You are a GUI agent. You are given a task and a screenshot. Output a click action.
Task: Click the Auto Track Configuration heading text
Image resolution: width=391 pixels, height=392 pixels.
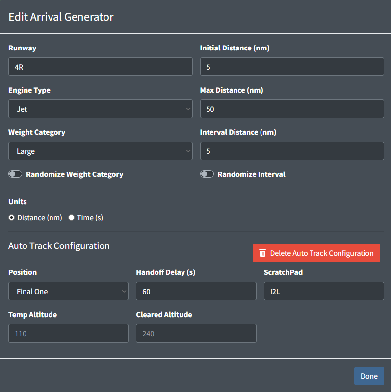59,246
